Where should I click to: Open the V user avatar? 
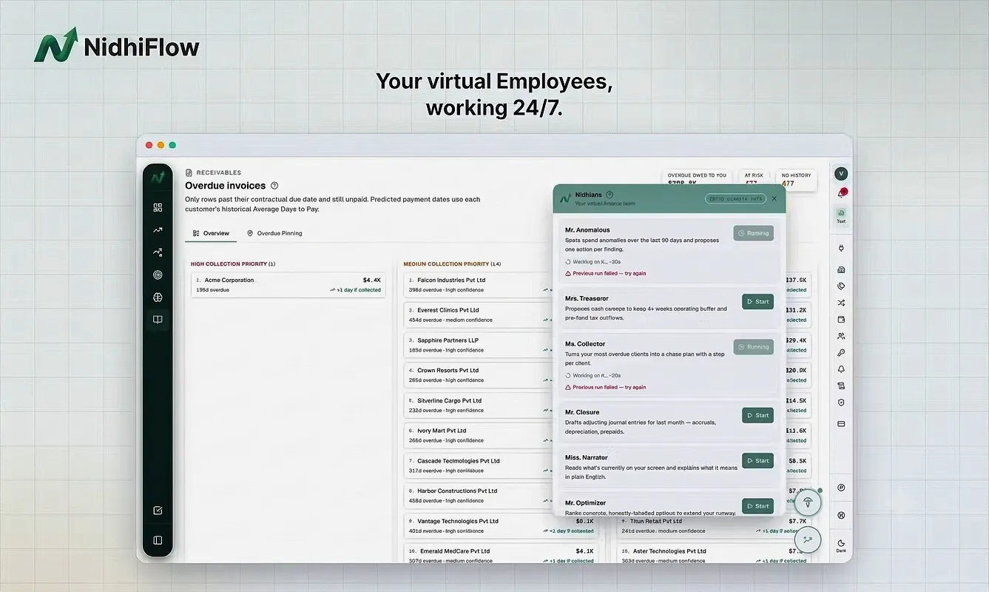(x=841, y=174)
